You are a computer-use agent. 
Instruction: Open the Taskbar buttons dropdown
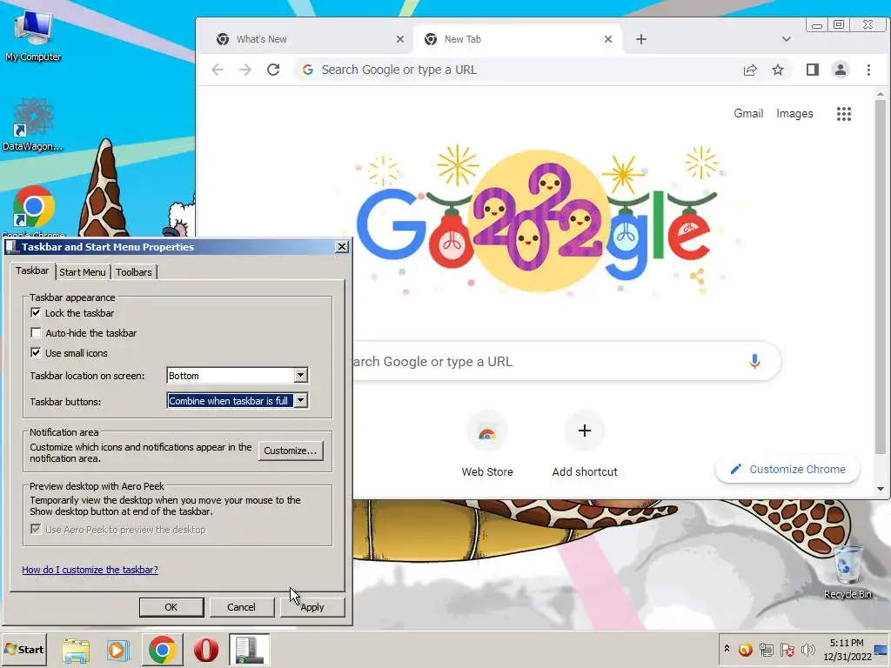tap(300, 401)
